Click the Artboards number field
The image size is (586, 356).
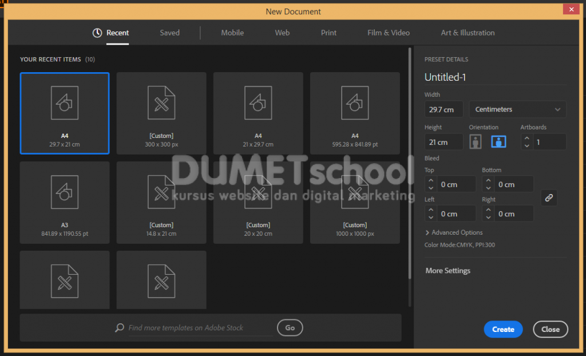click(549, 142)
